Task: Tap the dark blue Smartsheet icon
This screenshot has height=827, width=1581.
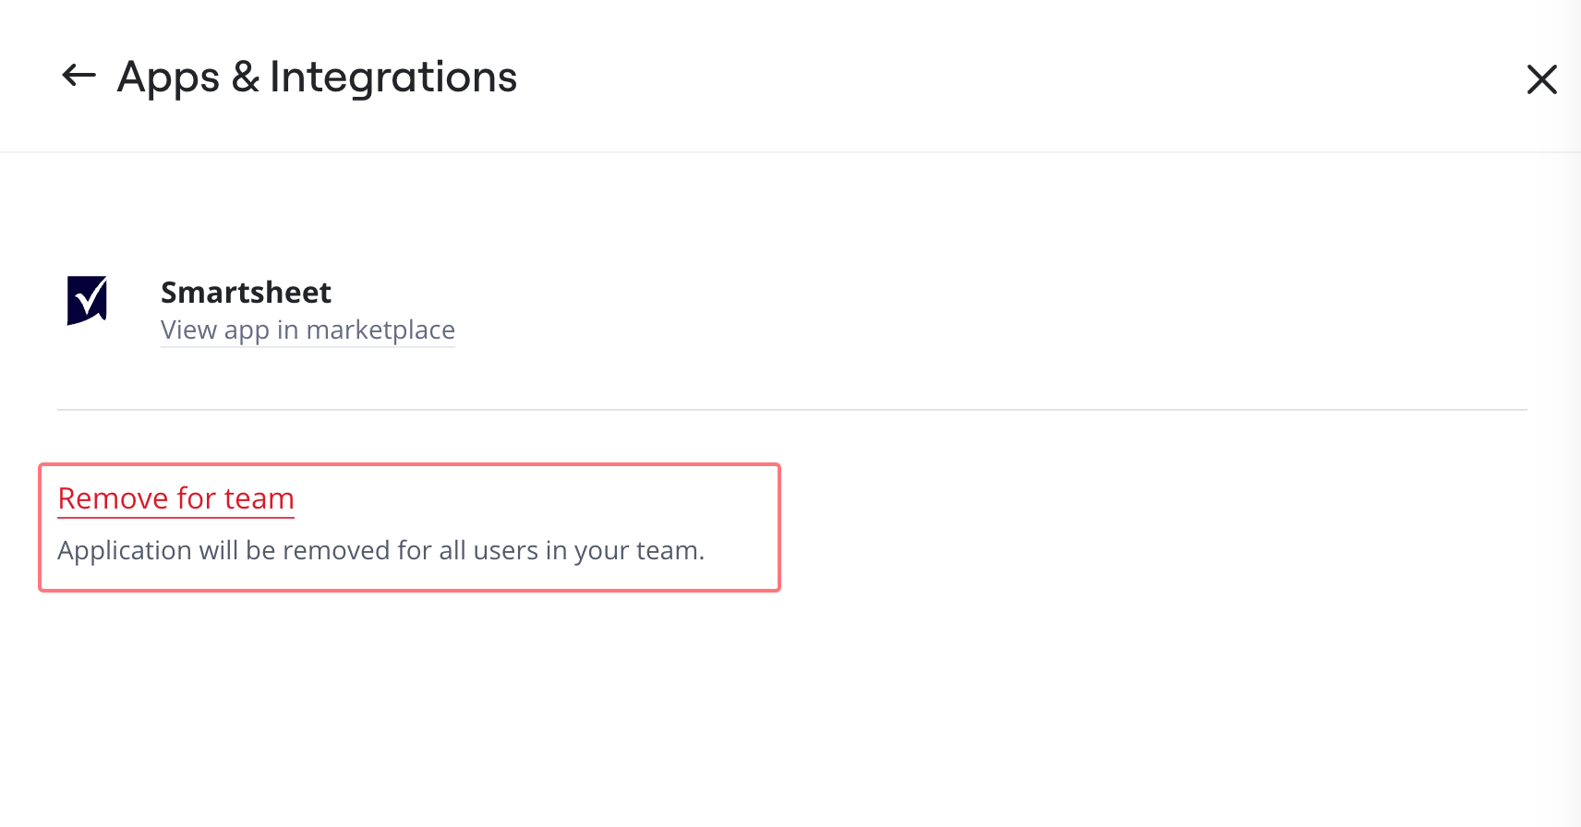Action: (x=87, y=301)
